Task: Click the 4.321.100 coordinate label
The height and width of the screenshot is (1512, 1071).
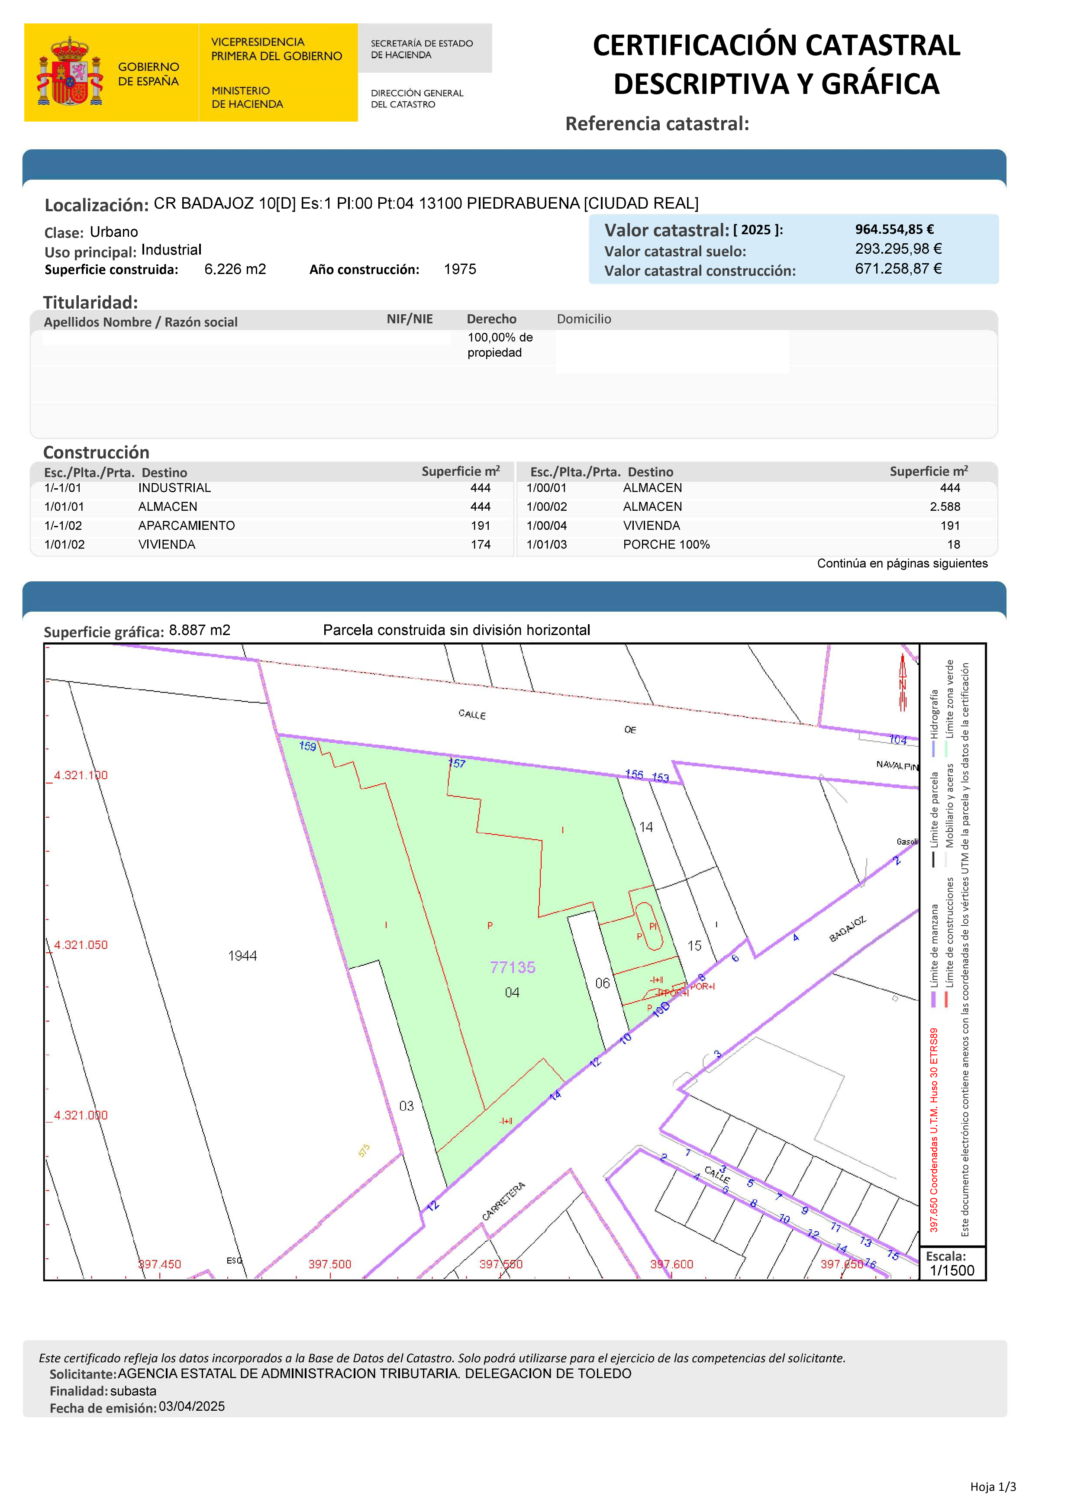Action: coord(81,775)
